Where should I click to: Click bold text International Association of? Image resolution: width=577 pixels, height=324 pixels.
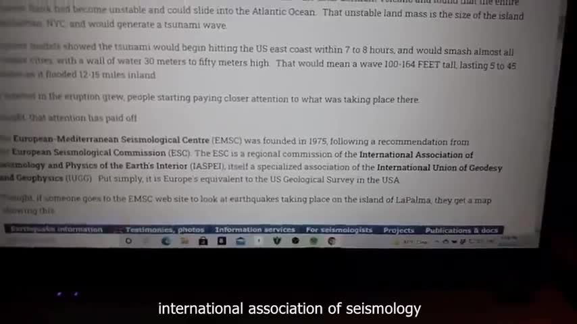416,155
